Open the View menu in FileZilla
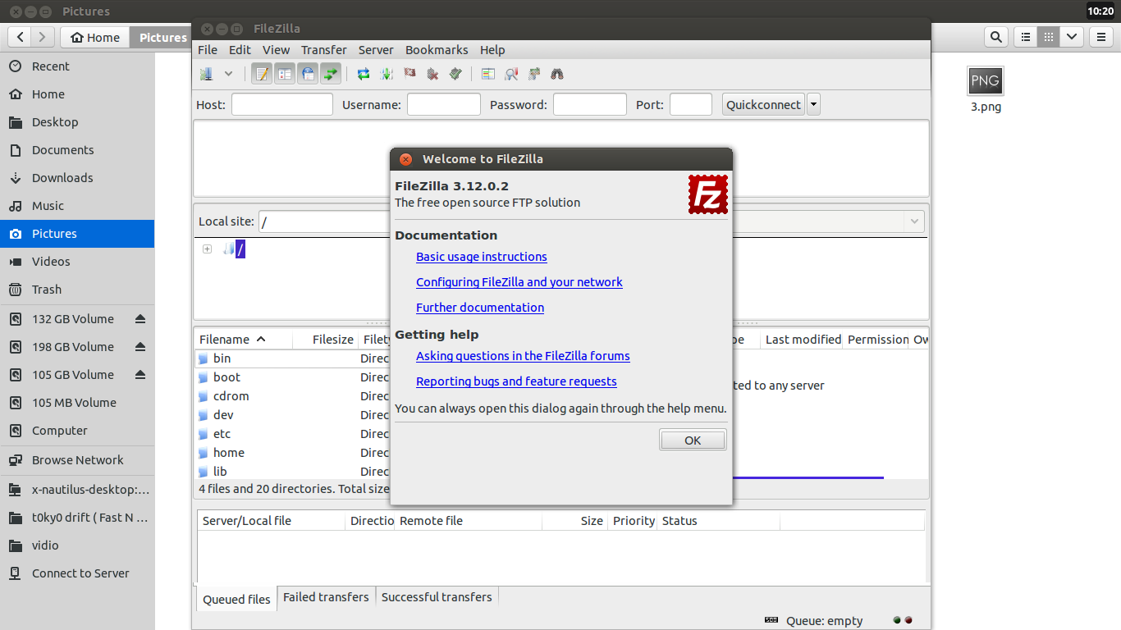Image resolution: width=1121 pixels, height=630 pixels. [x=276, y=50]
